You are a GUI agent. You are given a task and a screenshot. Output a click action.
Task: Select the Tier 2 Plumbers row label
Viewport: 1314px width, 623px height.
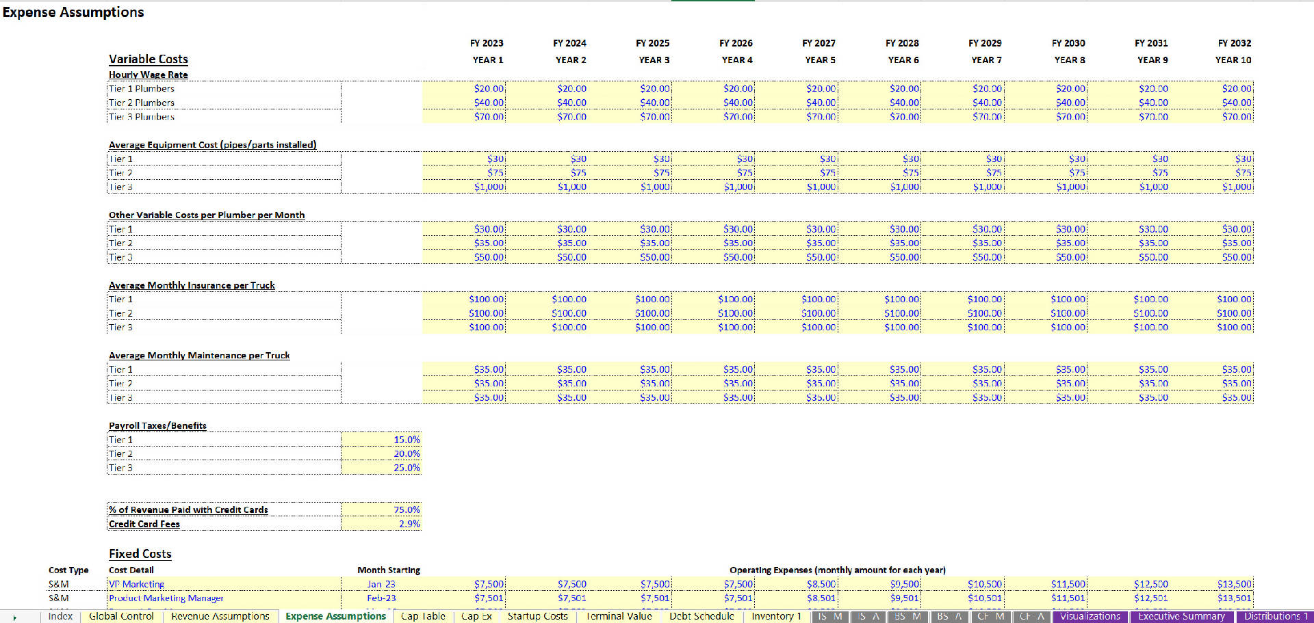click(142, 103)
